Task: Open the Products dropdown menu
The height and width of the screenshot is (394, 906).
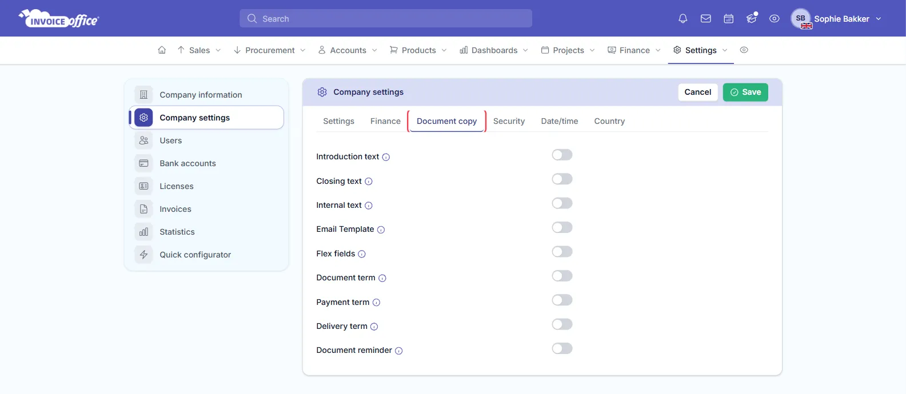Action: pos(418,50)
